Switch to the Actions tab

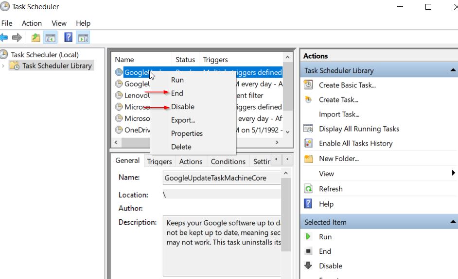coord(191,162)
